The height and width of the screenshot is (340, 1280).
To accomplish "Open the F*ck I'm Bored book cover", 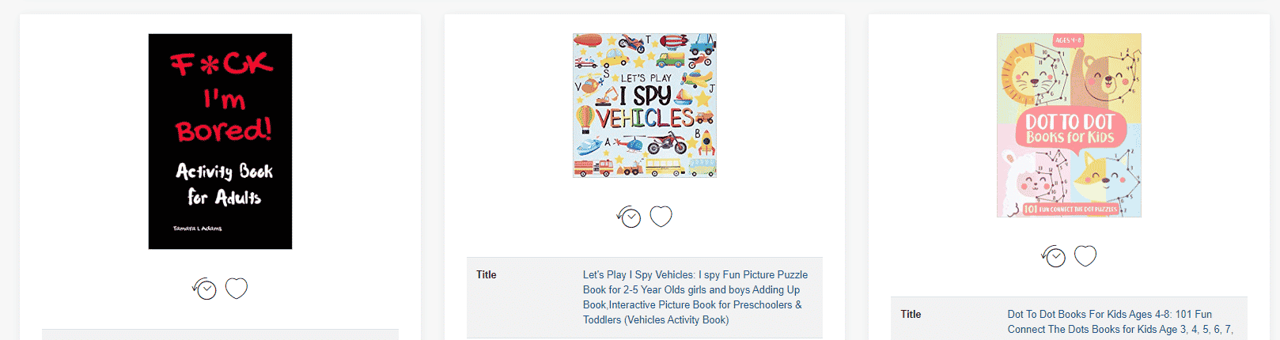I will (220, 142).
